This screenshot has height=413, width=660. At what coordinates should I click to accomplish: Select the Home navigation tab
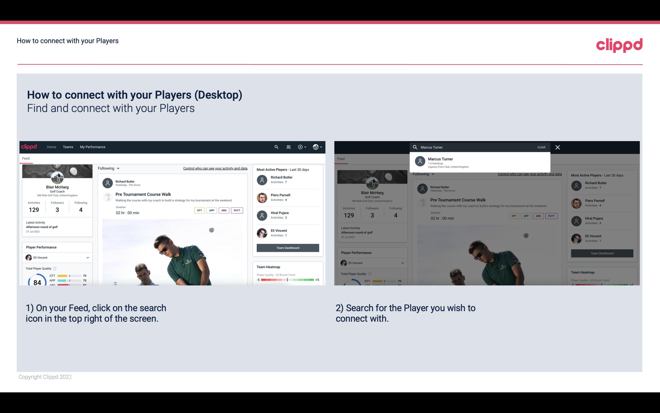(x=51, y=146)
